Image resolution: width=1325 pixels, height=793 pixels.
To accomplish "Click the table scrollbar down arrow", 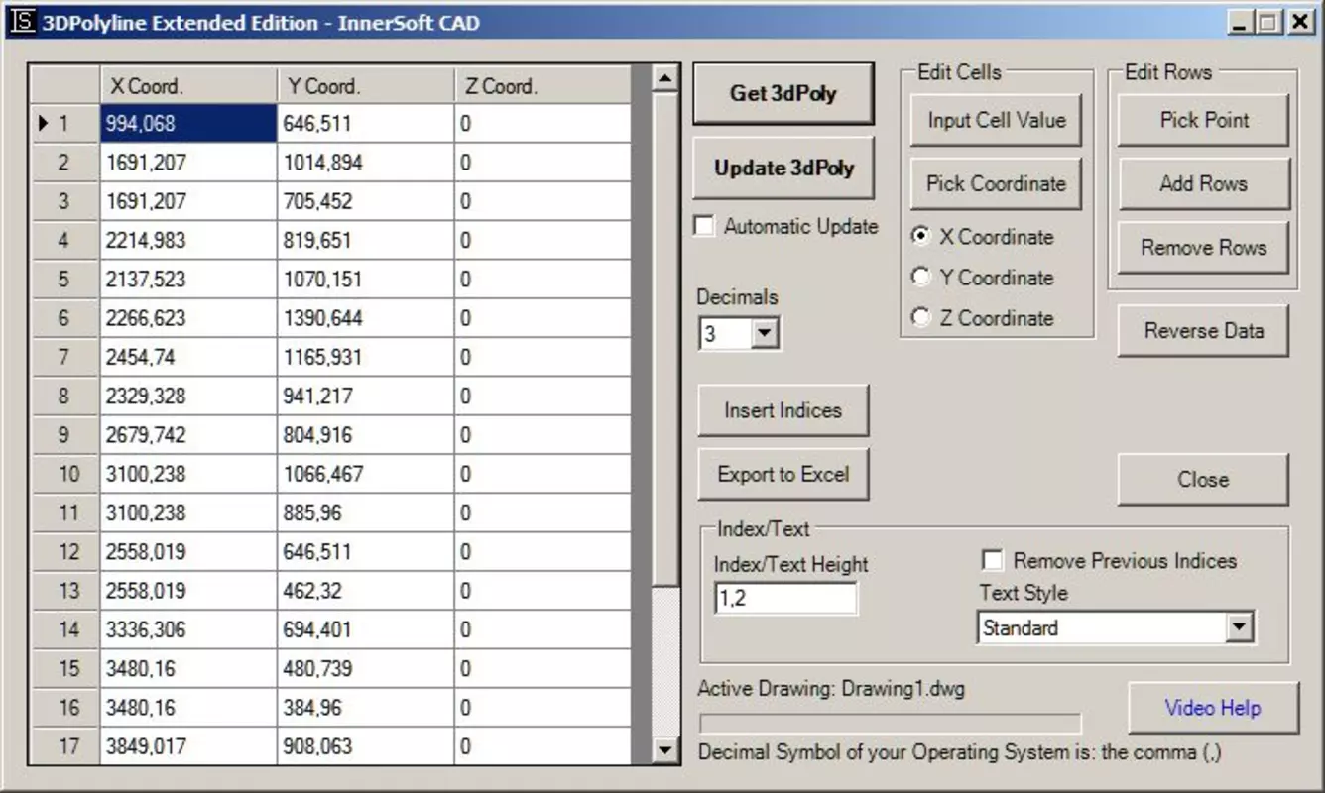I will point(666,751).
